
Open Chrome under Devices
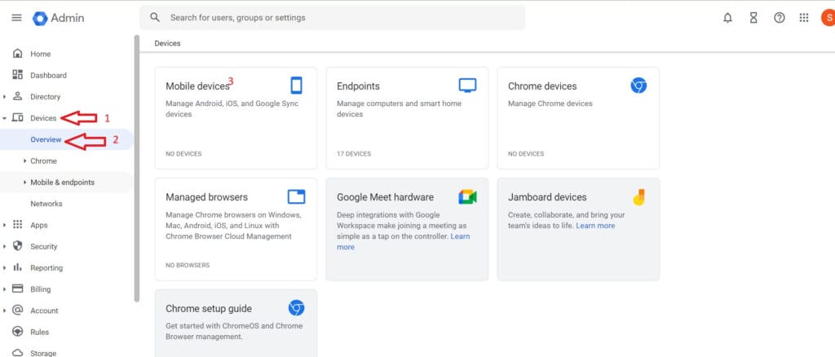pos(44,161)
